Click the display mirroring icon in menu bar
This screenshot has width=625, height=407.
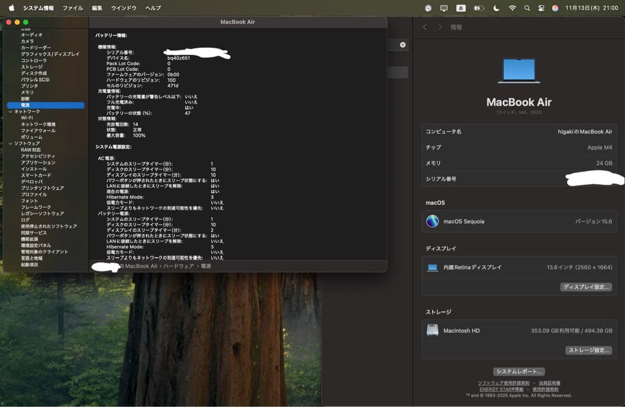444,8
